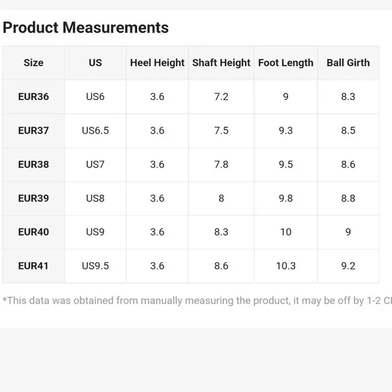Image resolution: width=392 pixels, height=392 pixels.
Task: Select the EUR38 size row label
Action: click(34, 164)
